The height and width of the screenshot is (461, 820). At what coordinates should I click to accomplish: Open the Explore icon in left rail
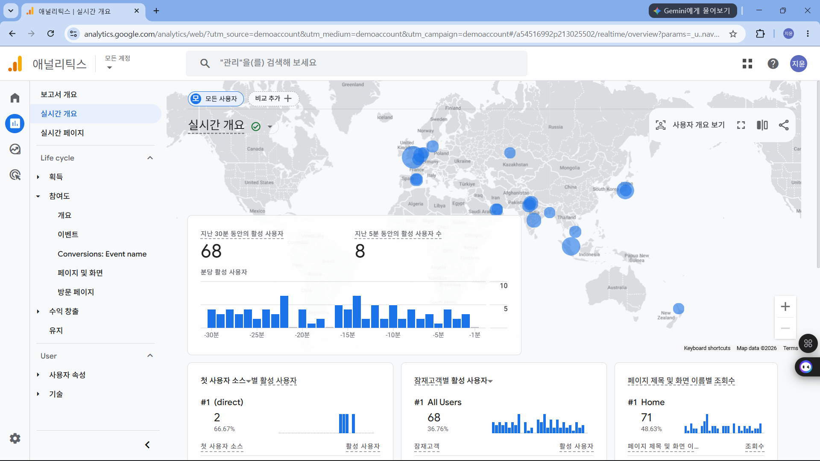coord(15,149)
